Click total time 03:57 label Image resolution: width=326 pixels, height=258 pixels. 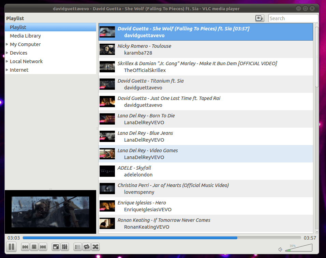pyautogui.click(x=310, y=238)
